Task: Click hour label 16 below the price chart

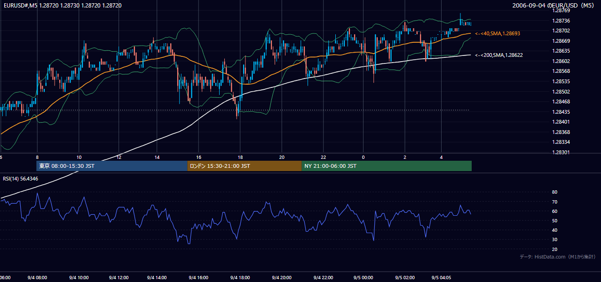Action: (198, 157)
